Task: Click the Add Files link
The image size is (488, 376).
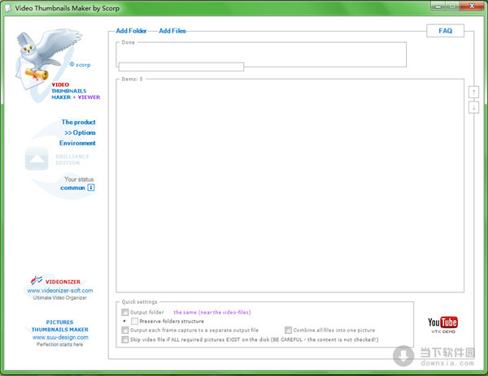Action: click(172, 31)
